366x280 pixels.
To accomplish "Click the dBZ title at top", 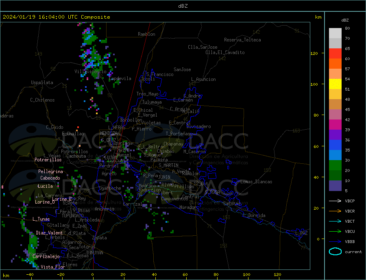I will coord(183,6).
